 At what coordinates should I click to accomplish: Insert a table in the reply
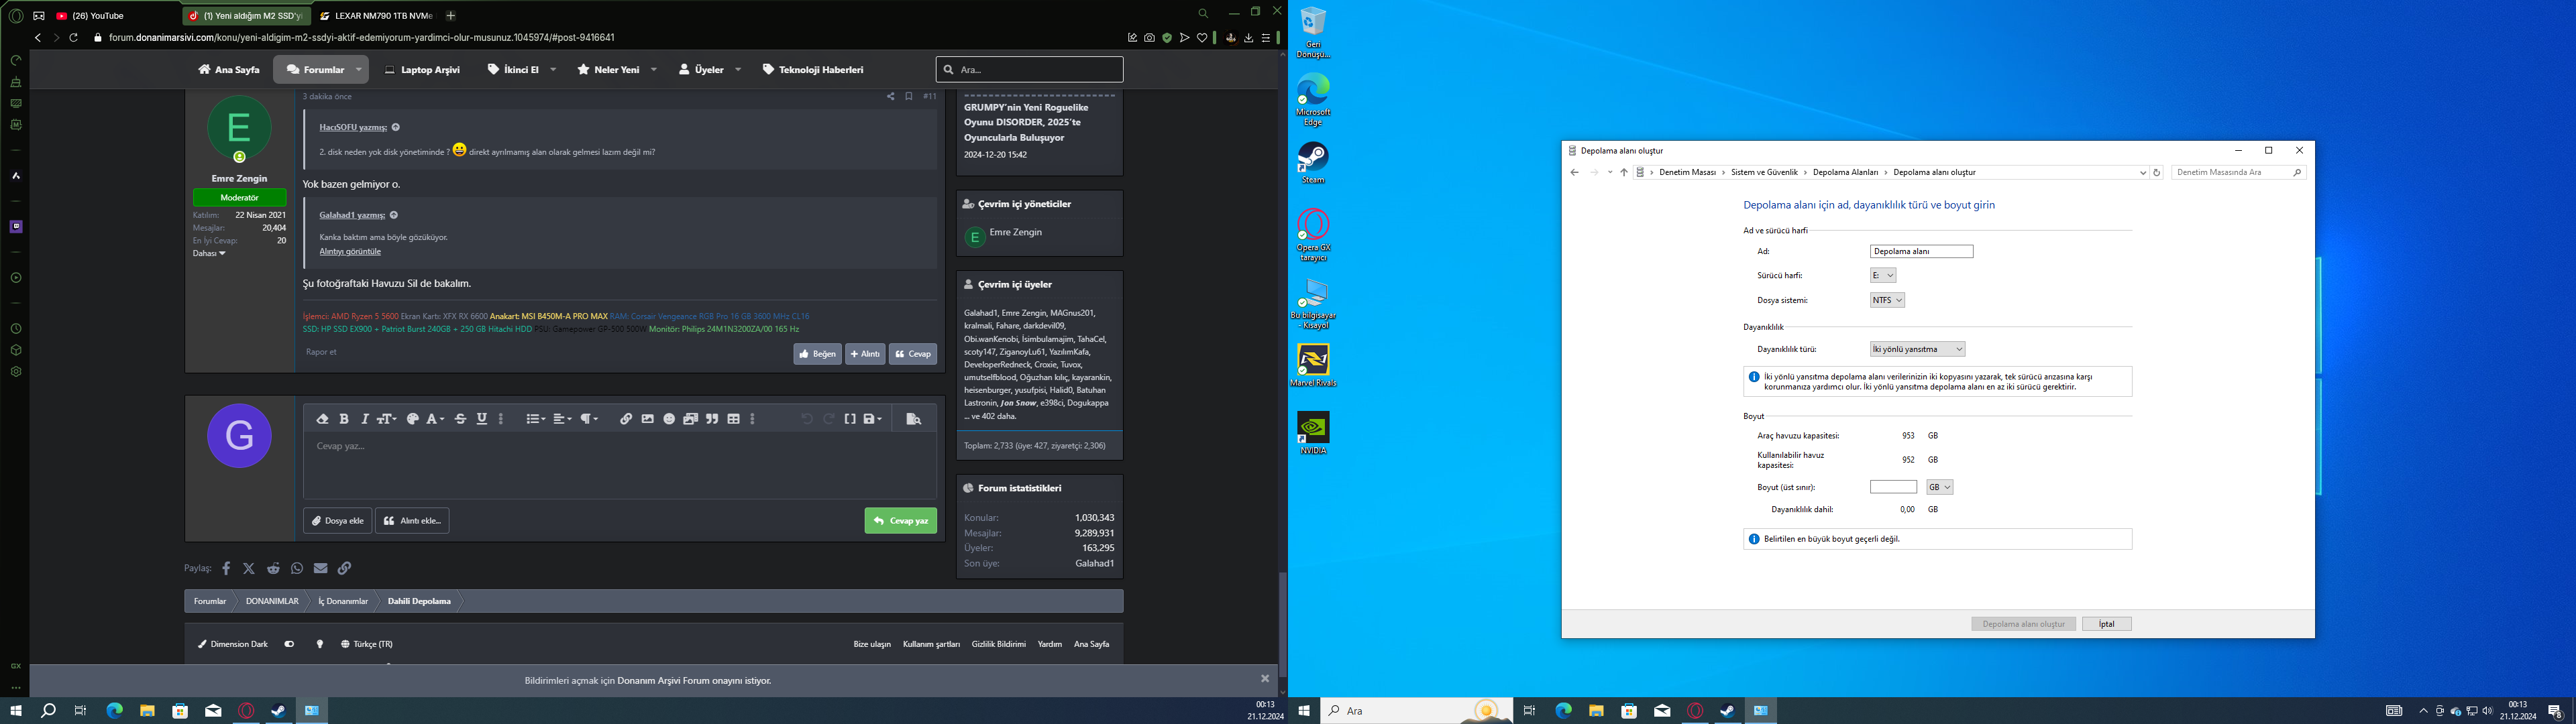[734, 419]
